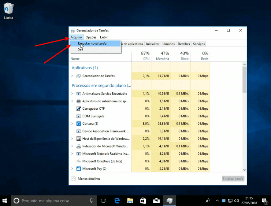Click the Microsoft Network Realtime Inspection icon
271x206 pixels.
pos(78,154)
